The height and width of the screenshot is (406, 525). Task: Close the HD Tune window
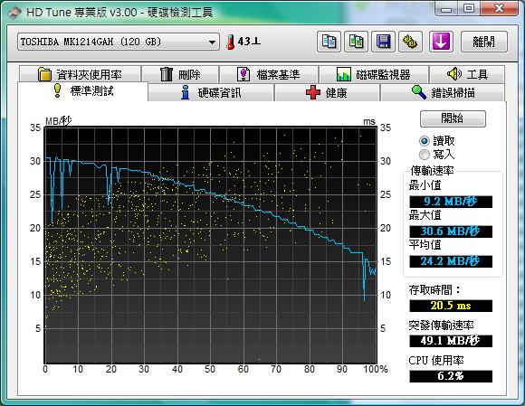coord(499,8)
